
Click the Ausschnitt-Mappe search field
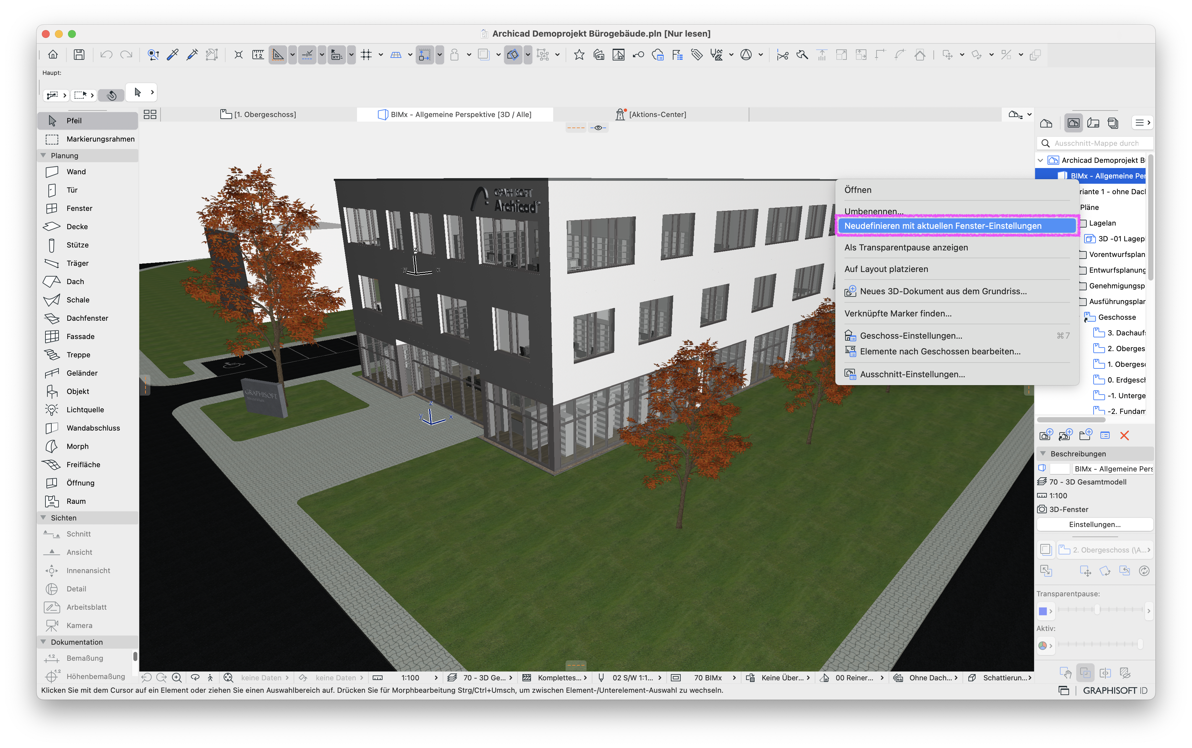coord(1095,143)
